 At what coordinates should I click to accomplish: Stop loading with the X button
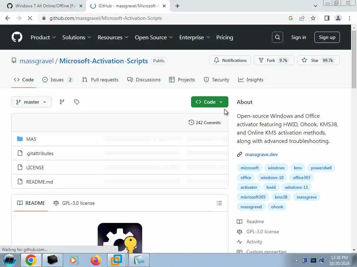[30, 18]
